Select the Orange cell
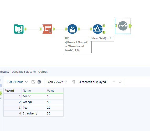The image size is (150, 131). tap(34, 102)
